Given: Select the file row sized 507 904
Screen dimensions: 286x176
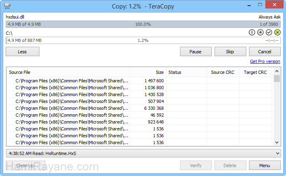Looking at the screenshot, I should click(x=140, y=101).
